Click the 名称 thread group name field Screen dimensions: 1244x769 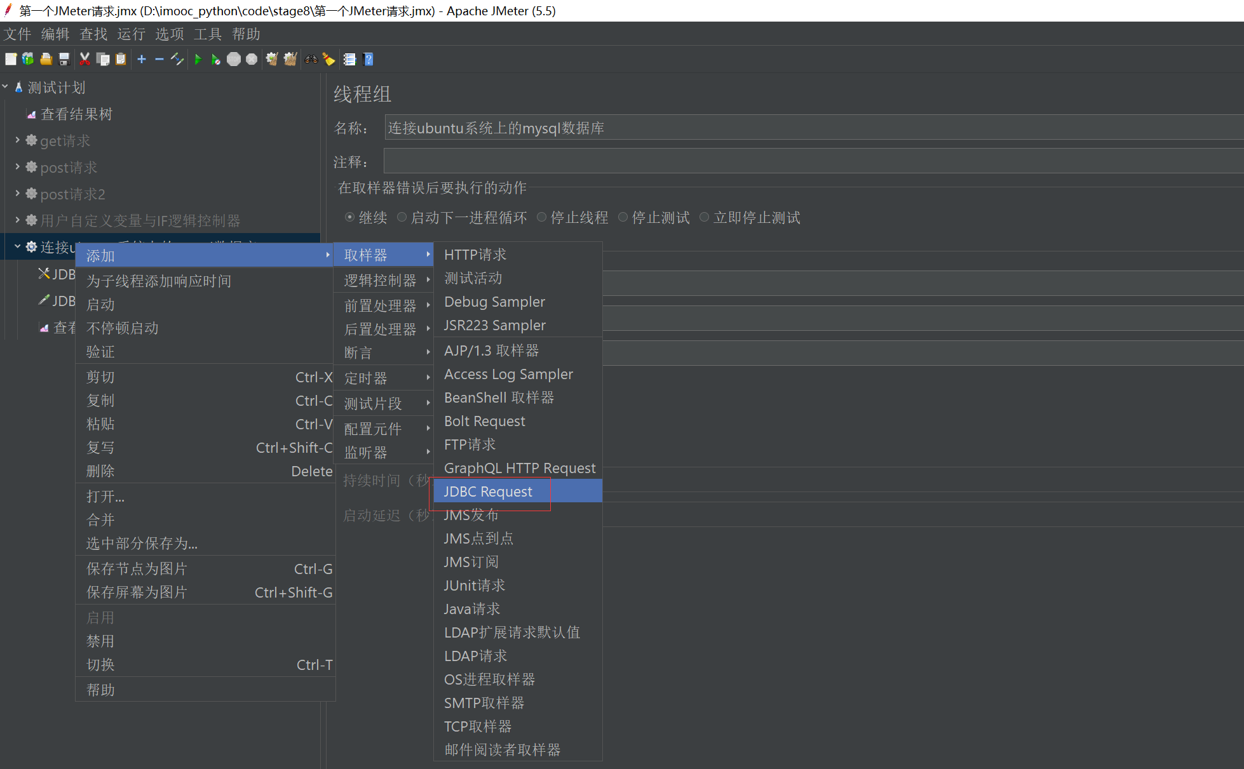click(x=813, y=128)
